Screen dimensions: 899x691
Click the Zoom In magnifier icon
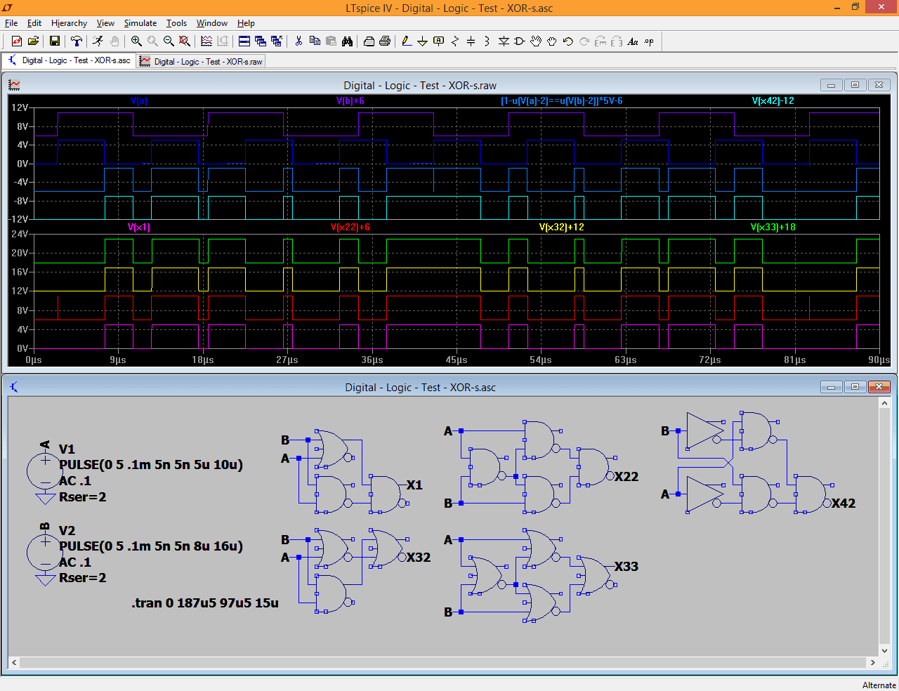point(136,41)
